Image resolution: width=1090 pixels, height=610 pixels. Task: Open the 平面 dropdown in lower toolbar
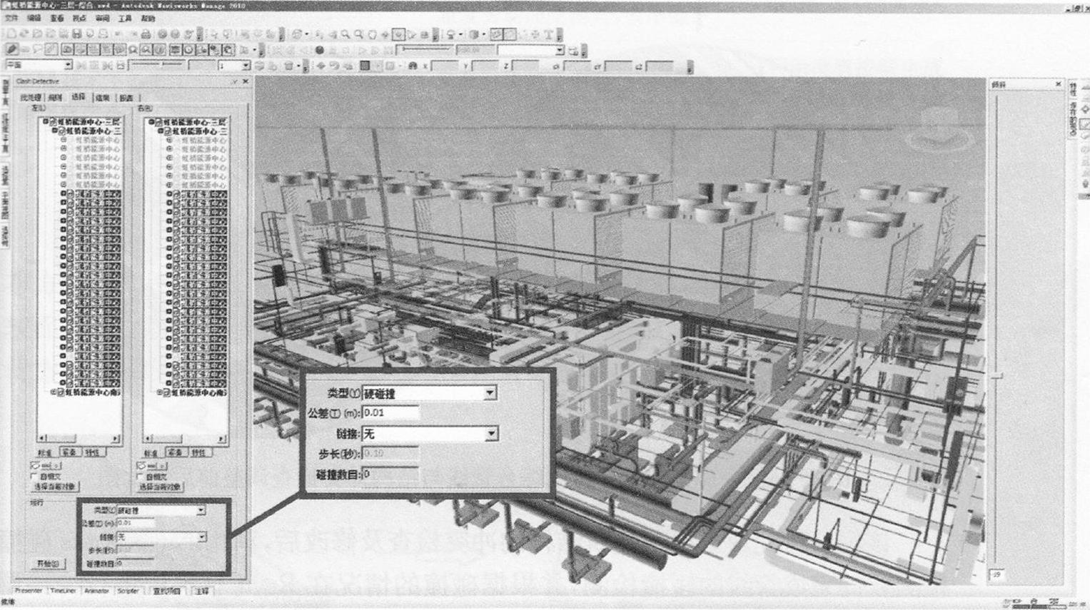(68, 65)
